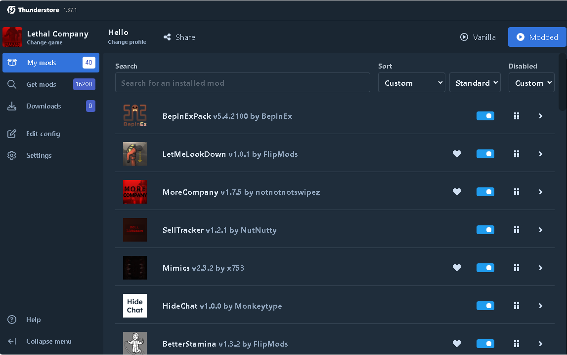Expand the MoreCompany row chevron
Screen dimensions: 567x355
click(x=541, y=192)
